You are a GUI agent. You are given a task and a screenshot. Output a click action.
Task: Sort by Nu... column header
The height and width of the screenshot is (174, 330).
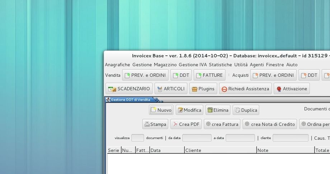(x=128, y=150)
